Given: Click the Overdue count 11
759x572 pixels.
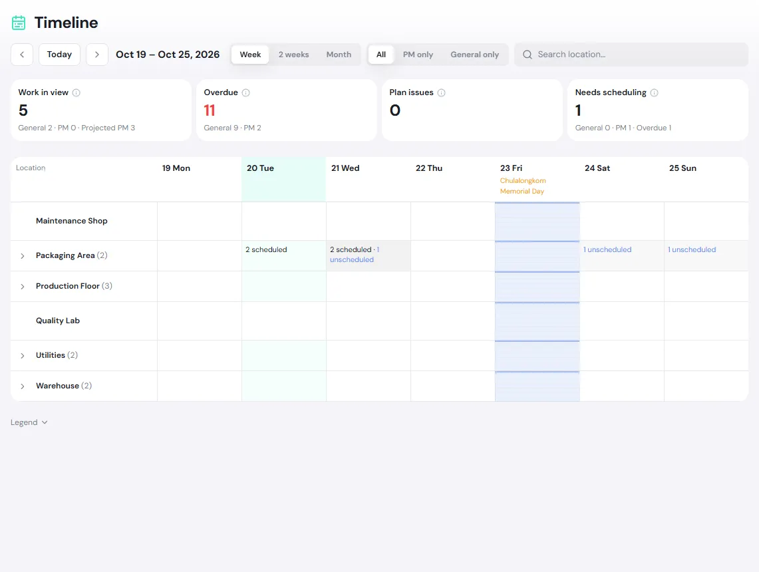Looking at the screenshot, I should 209,110.
